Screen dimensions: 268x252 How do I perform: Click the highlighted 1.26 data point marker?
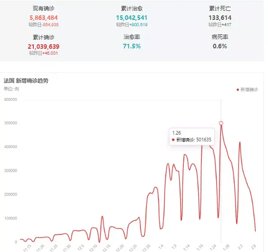coord(221,123)
